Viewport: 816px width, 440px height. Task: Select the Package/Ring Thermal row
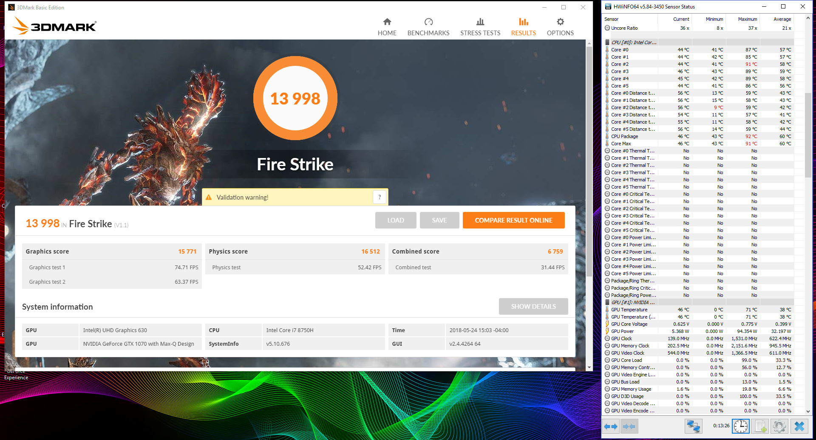coord(698,281)
